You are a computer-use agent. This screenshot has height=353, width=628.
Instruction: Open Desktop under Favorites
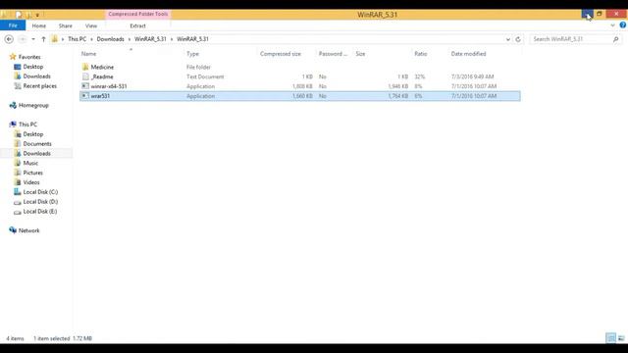coord(33,67)
